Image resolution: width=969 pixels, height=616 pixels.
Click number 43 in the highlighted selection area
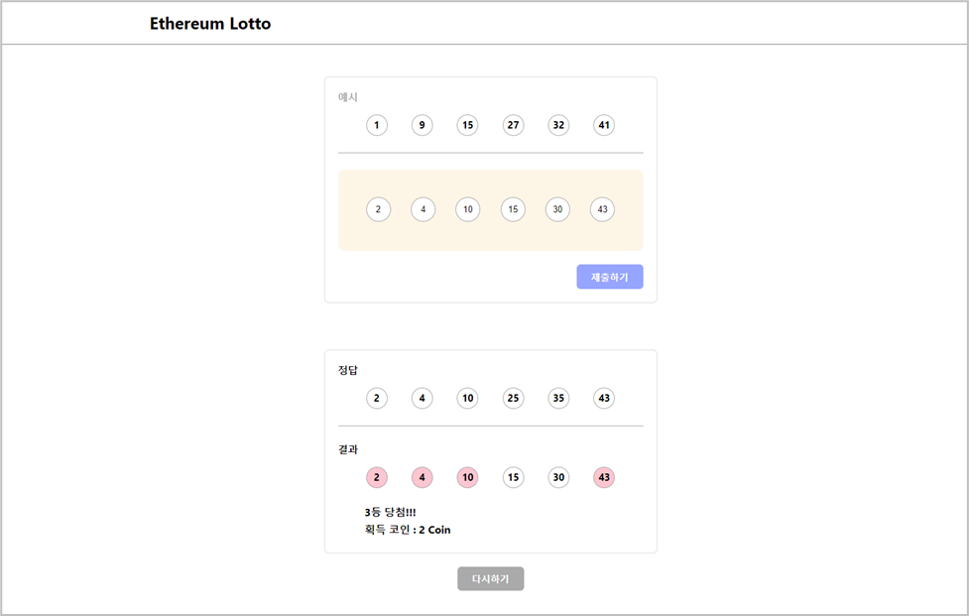click(x=602, y=209)
